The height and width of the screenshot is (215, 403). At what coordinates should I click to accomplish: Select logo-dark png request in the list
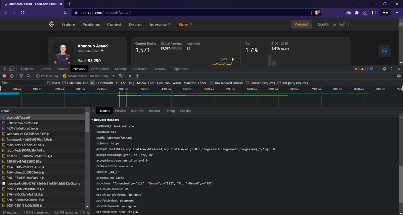coord(43,183)
